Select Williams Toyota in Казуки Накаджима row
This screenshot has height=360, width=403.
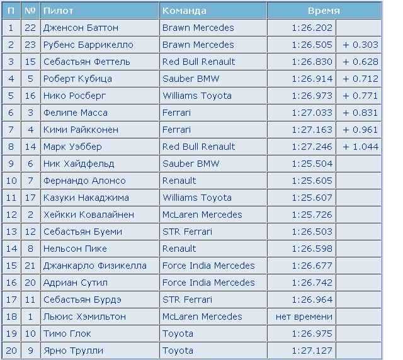click(x=196, y=198)
